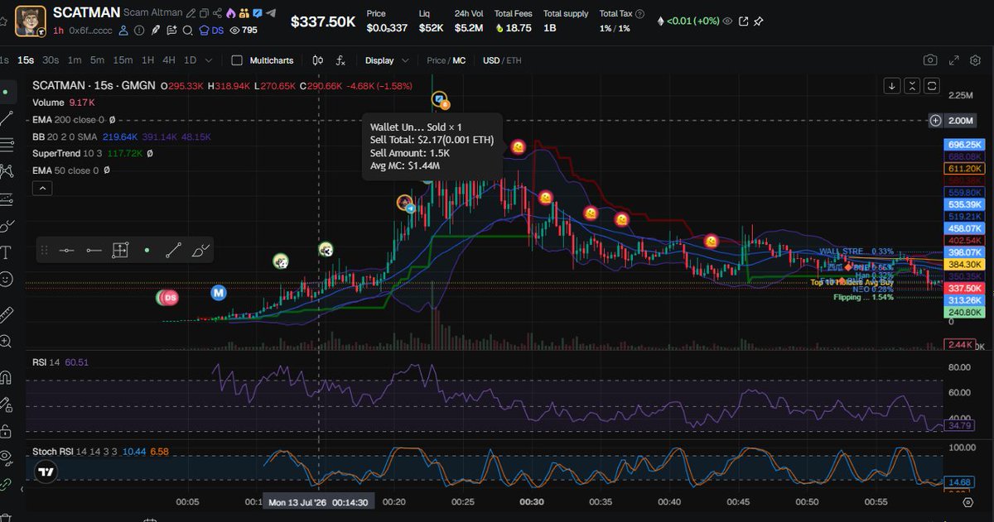The width and height of the screenshot is (994, 522).
Task: Edit the SCATMAN token name pencil icon
Action: (x=191, y=13)
